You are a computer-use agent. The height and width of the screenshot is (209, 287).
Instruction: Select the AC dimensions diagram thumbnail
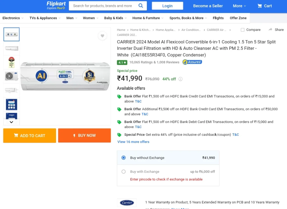11,90
